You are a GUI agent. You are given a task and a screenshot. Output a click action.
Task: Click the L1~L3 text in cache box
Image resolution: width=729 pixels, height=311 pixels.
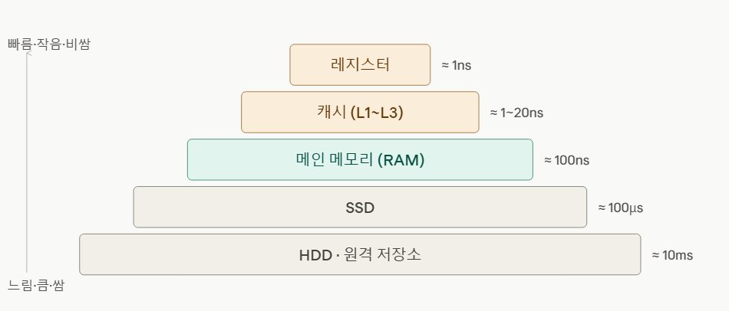[377, 113]
